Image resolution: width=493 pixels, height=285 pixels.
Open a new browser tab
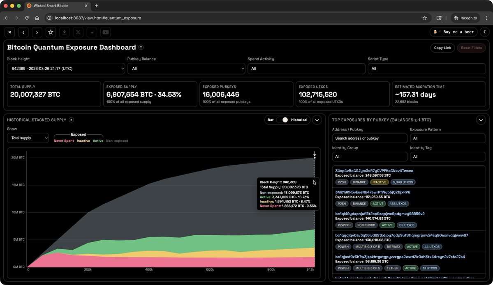coord(97,6)
